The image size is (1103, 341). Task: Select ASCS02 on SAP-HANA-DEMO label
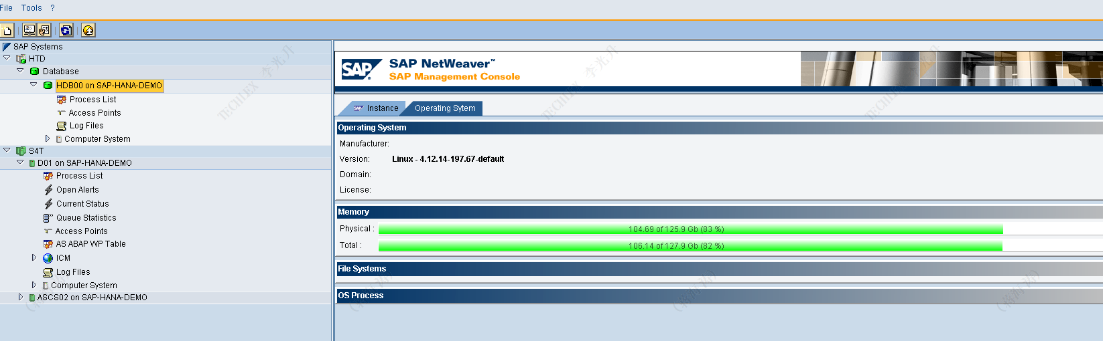[92, 298]
